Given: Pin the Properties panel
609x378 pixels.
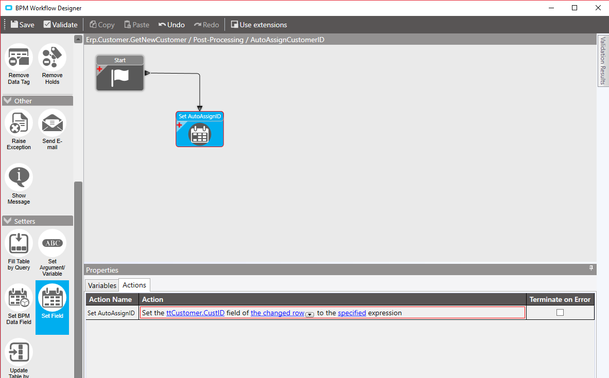Looking at the screenshot, I should pos(591,268).
